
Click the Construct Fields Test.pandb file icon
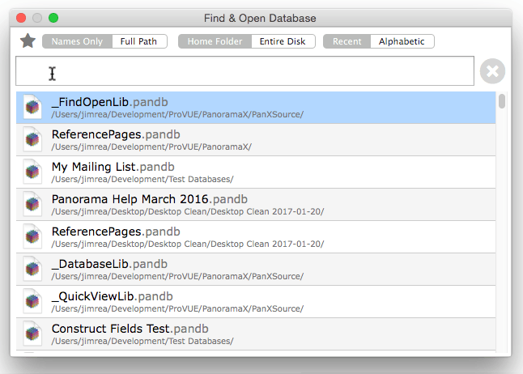32,334
